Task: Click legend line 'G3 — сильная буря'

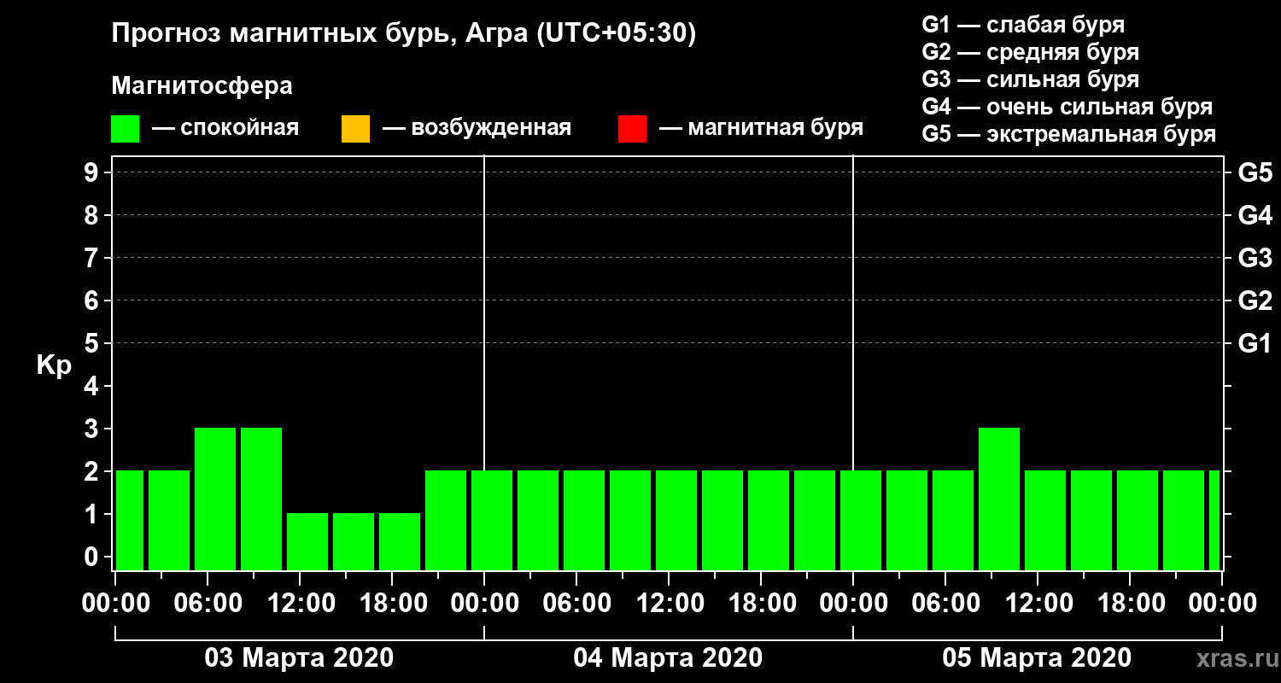Action: [x=1030, y=79]
